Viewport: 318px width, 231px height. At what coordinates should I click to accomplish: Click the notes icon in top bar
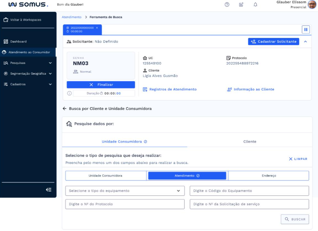241,4
